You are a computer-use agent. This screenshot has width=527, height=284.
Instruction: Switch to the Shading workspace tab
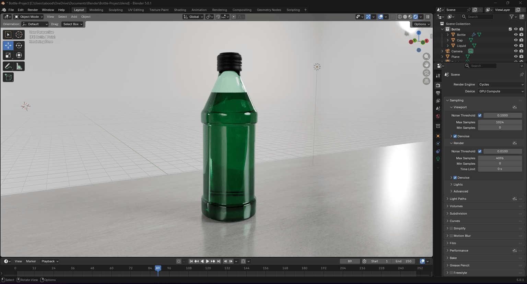tap(180, 10)
